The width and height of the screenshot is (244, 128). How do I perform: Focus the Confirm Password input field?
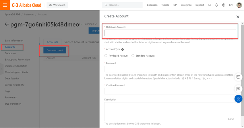pos(170,91)
